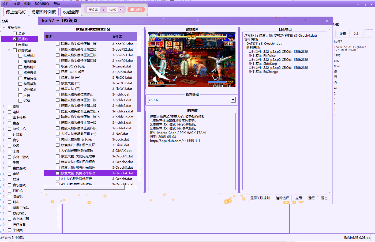Select 3-Oroch2.dat row
This screenshot has height=242, width=375.
[x=91, y=162]
